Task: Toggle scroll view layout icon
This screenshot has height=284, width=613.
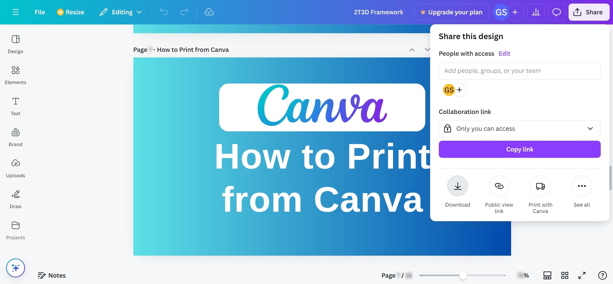Action: [x=547, y=275]
